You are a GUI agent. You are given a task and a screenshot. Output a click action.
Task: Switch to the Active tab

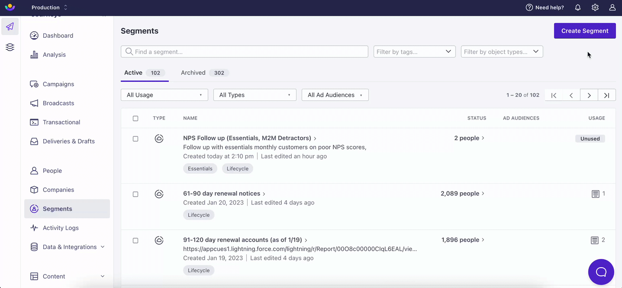[x=145, y=73]
